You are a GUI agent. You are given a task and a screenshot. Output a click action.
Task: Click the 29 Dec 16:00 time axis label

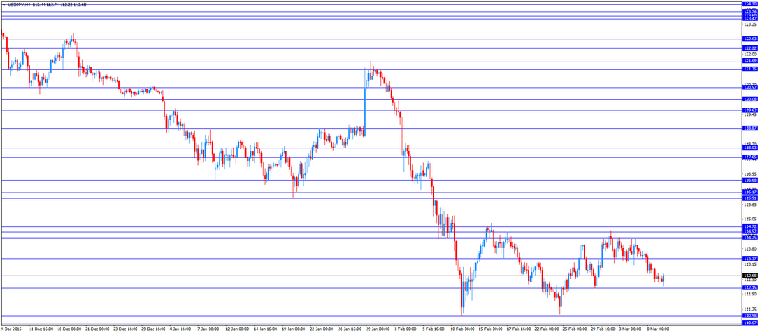click(152, 329)
